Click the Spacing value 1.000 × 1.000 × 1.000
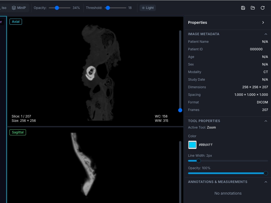 tap(251, 94)
